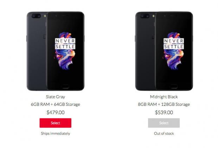Viewport: 218px width, 148px height.
Task: Click the Midnight Black color name
Action: (164, 97)
